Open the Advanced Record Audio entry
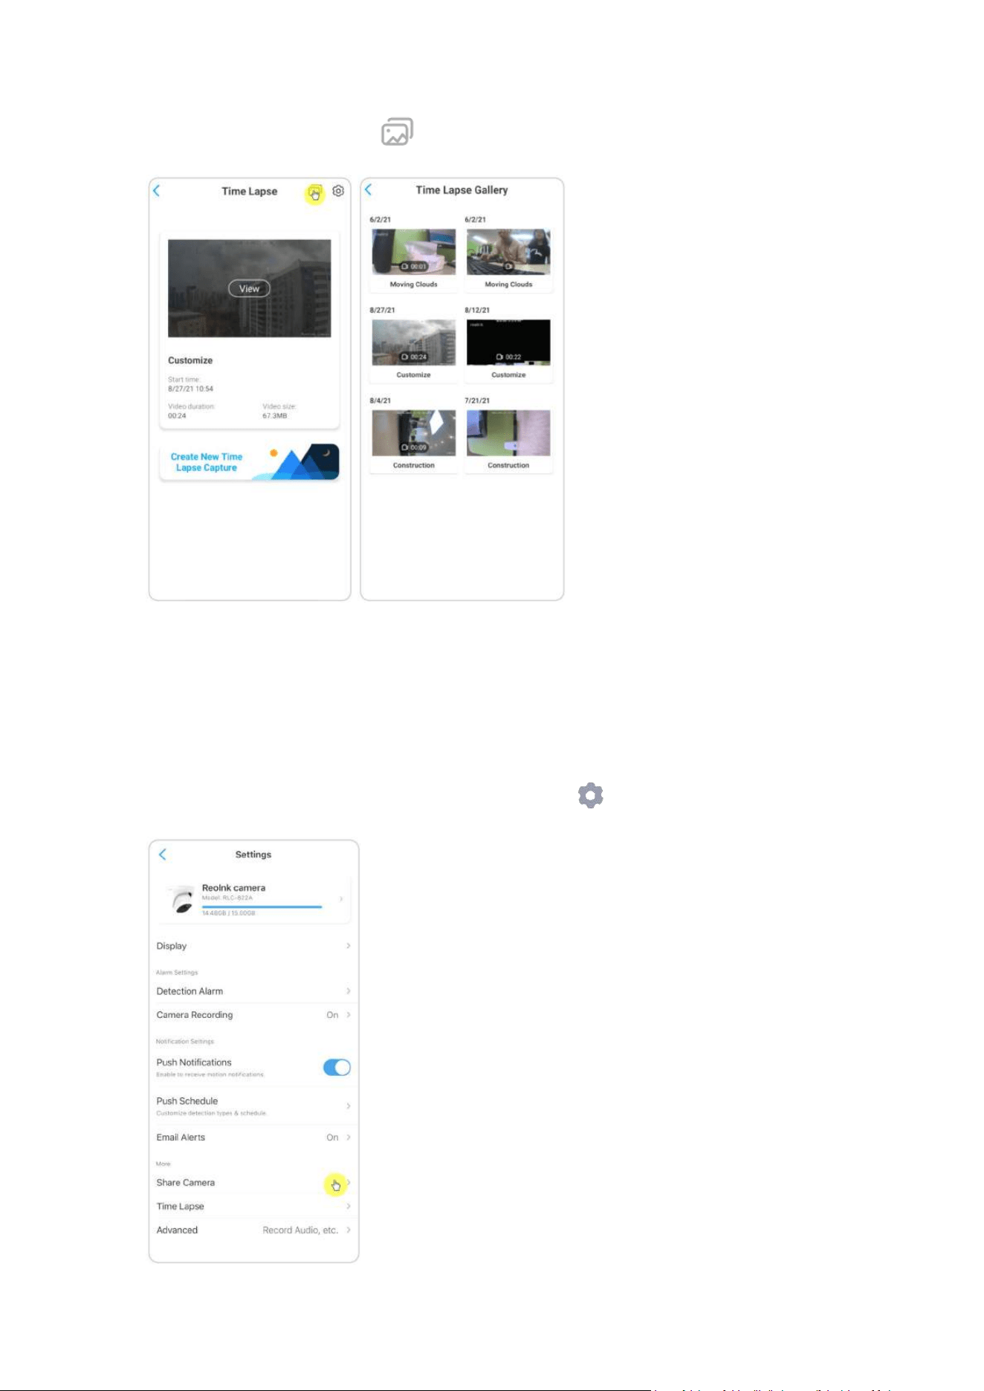 pyautogui.click(x=253, y=1230)
